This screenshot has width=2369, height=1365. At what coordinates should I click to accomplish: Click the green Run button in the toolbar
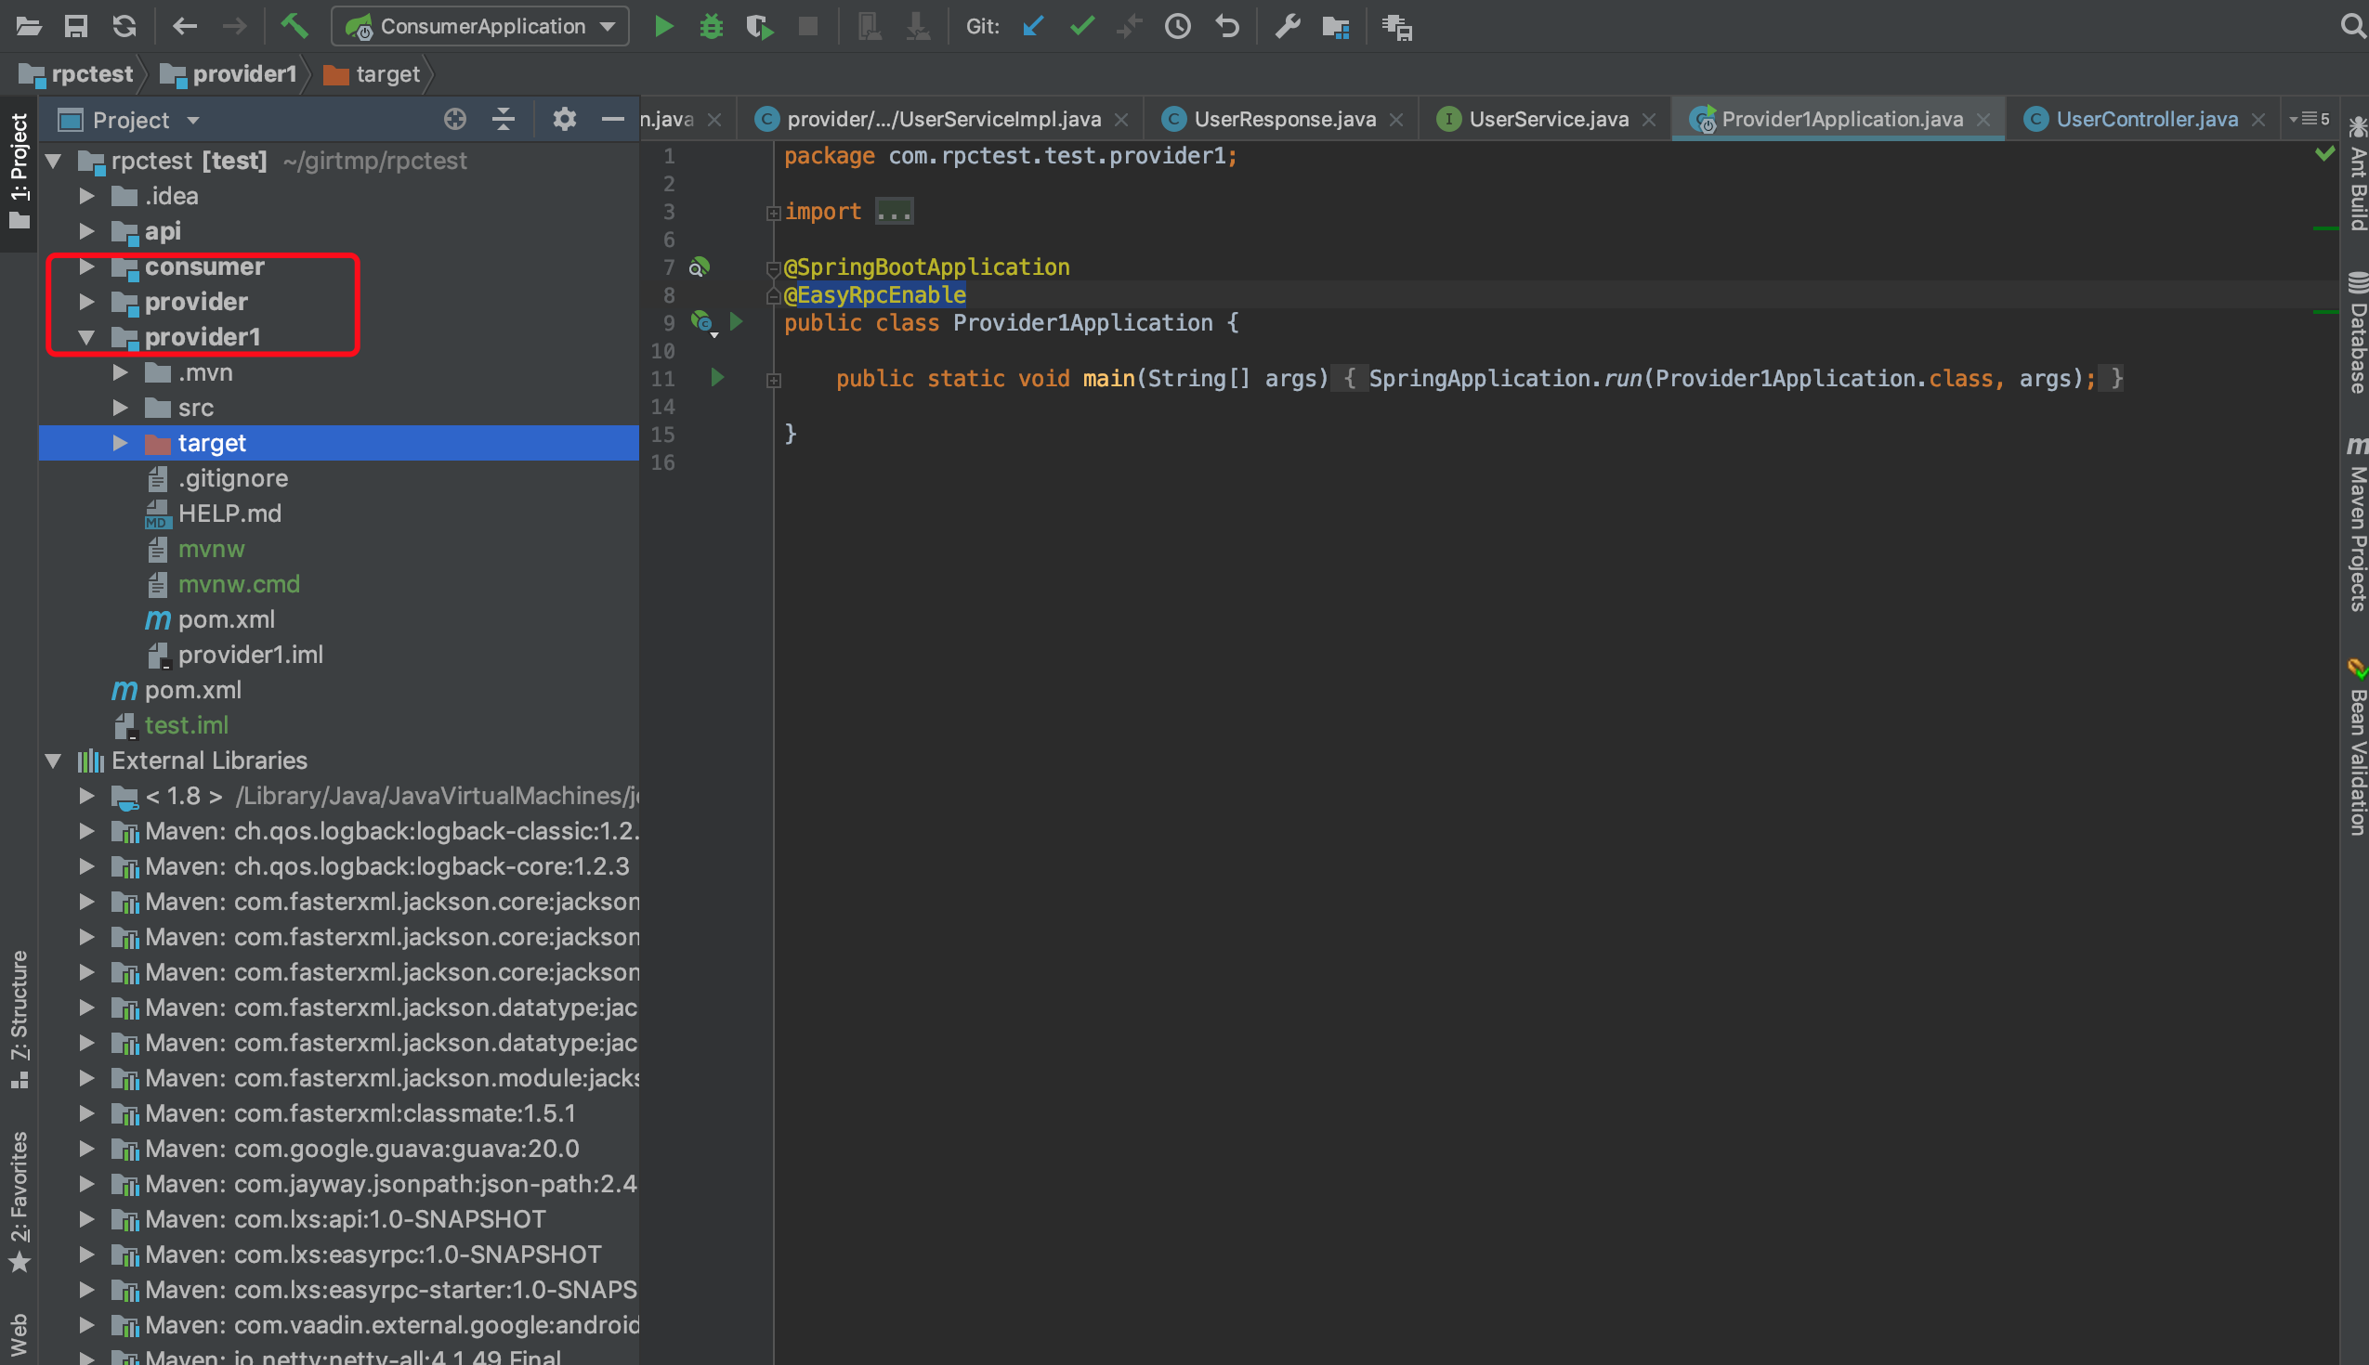point(663,26)
